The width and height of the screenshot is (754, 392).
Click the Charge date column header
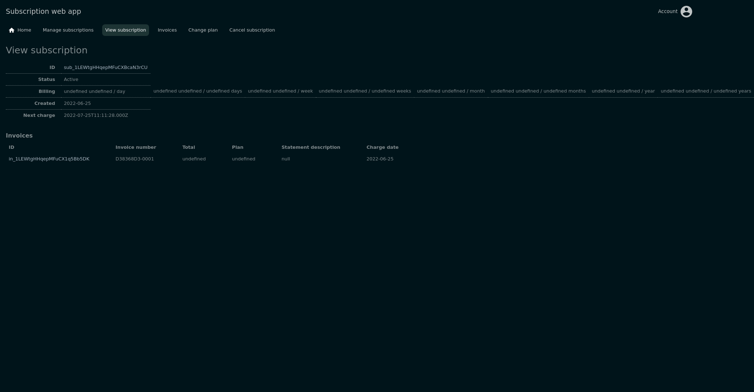(x=382, y=147)
